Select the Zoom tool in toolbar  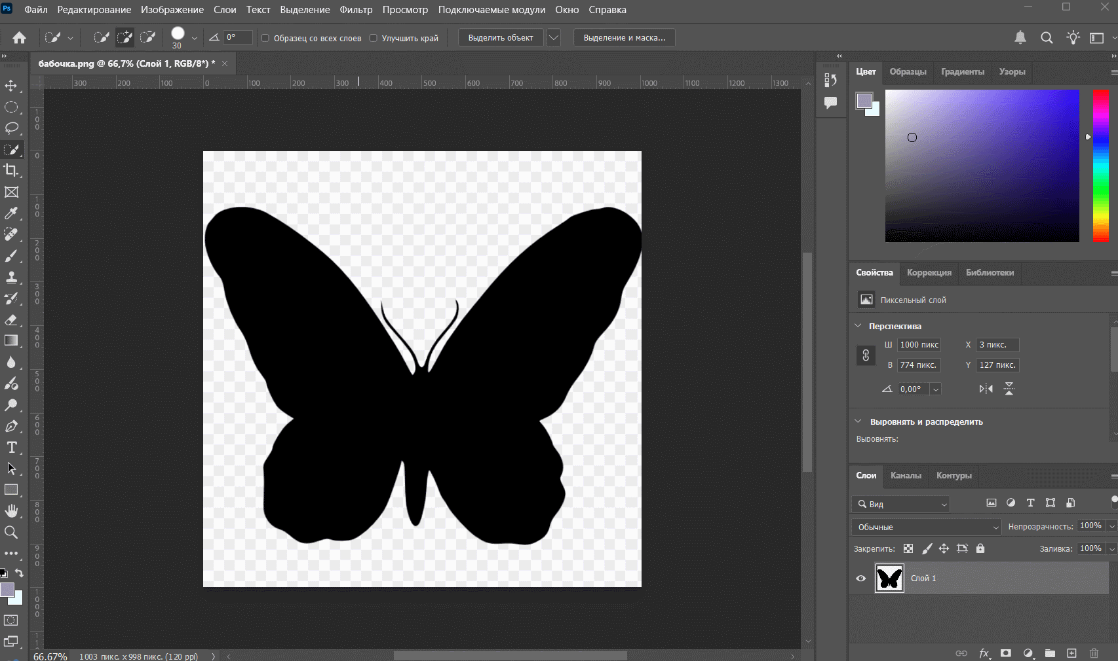(x=11, y=533)
